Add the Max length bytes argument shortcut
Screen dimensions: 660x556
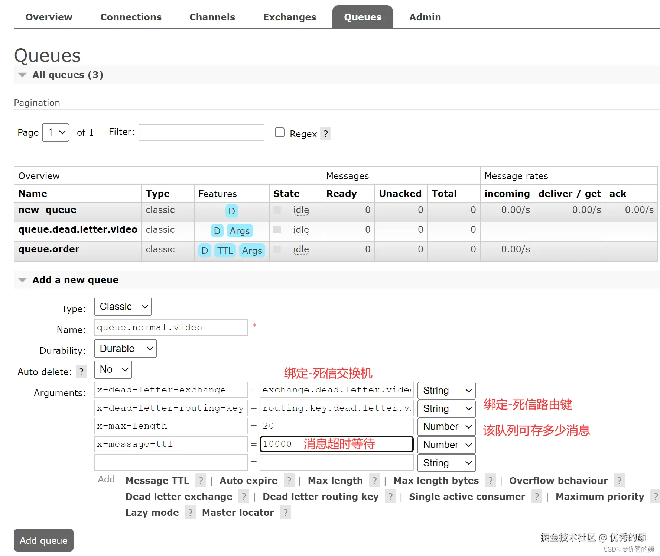click(436, 481)
